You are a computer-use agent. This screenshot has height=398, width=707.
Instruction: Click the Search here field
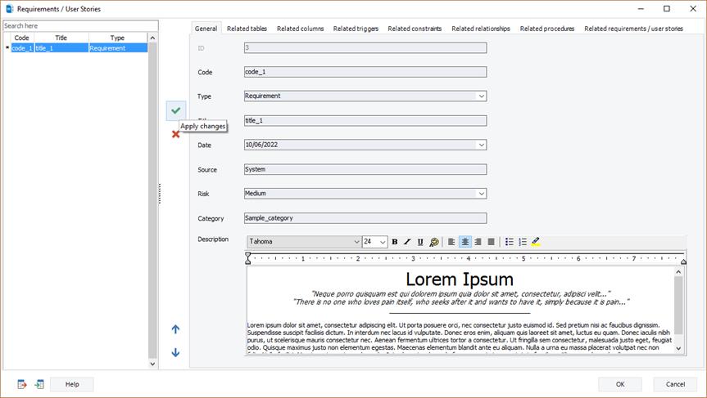coord(80,25)
